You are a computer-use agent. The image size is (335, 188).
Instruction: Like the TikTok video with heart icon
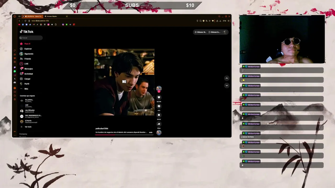click(x=159, y=97)
